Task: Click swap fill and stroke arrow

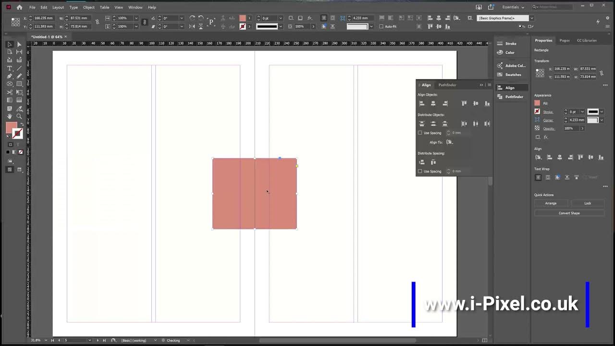Action: (22, 124)
